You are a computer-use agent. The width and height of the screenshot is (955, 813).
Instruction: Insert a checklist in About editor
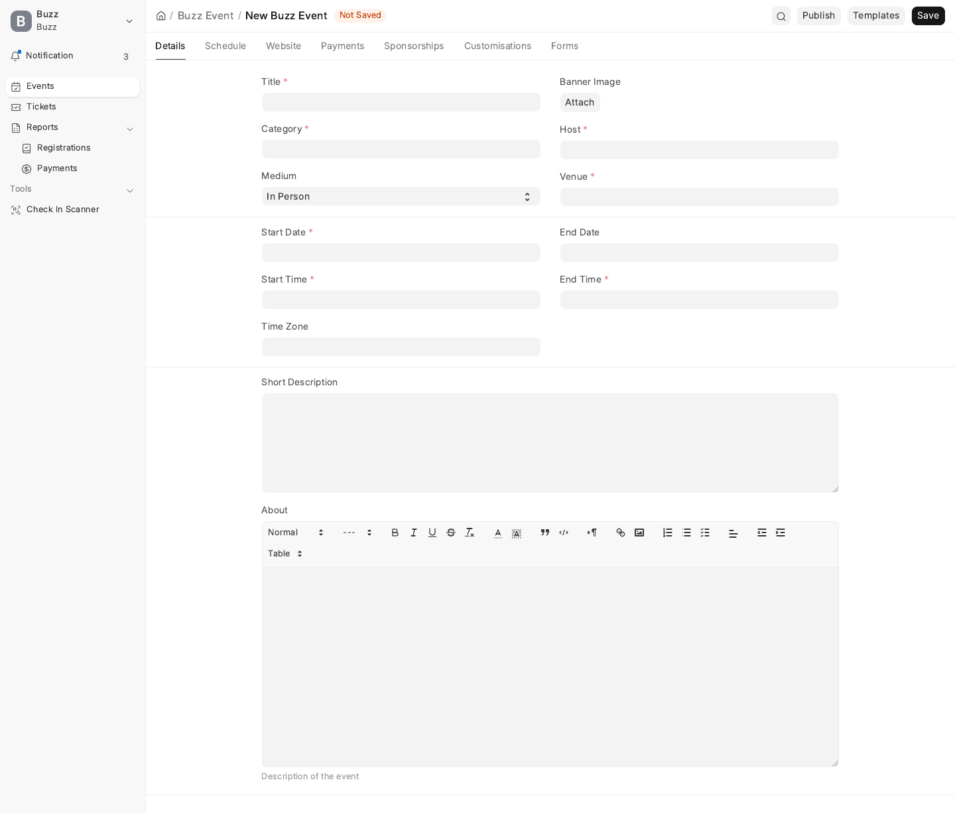point(705,532)
